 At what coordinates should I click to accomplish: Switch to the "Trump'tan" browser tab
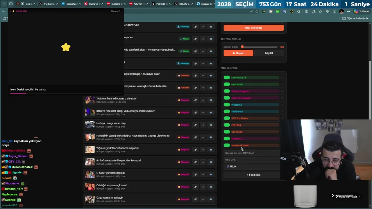[70, 4]
